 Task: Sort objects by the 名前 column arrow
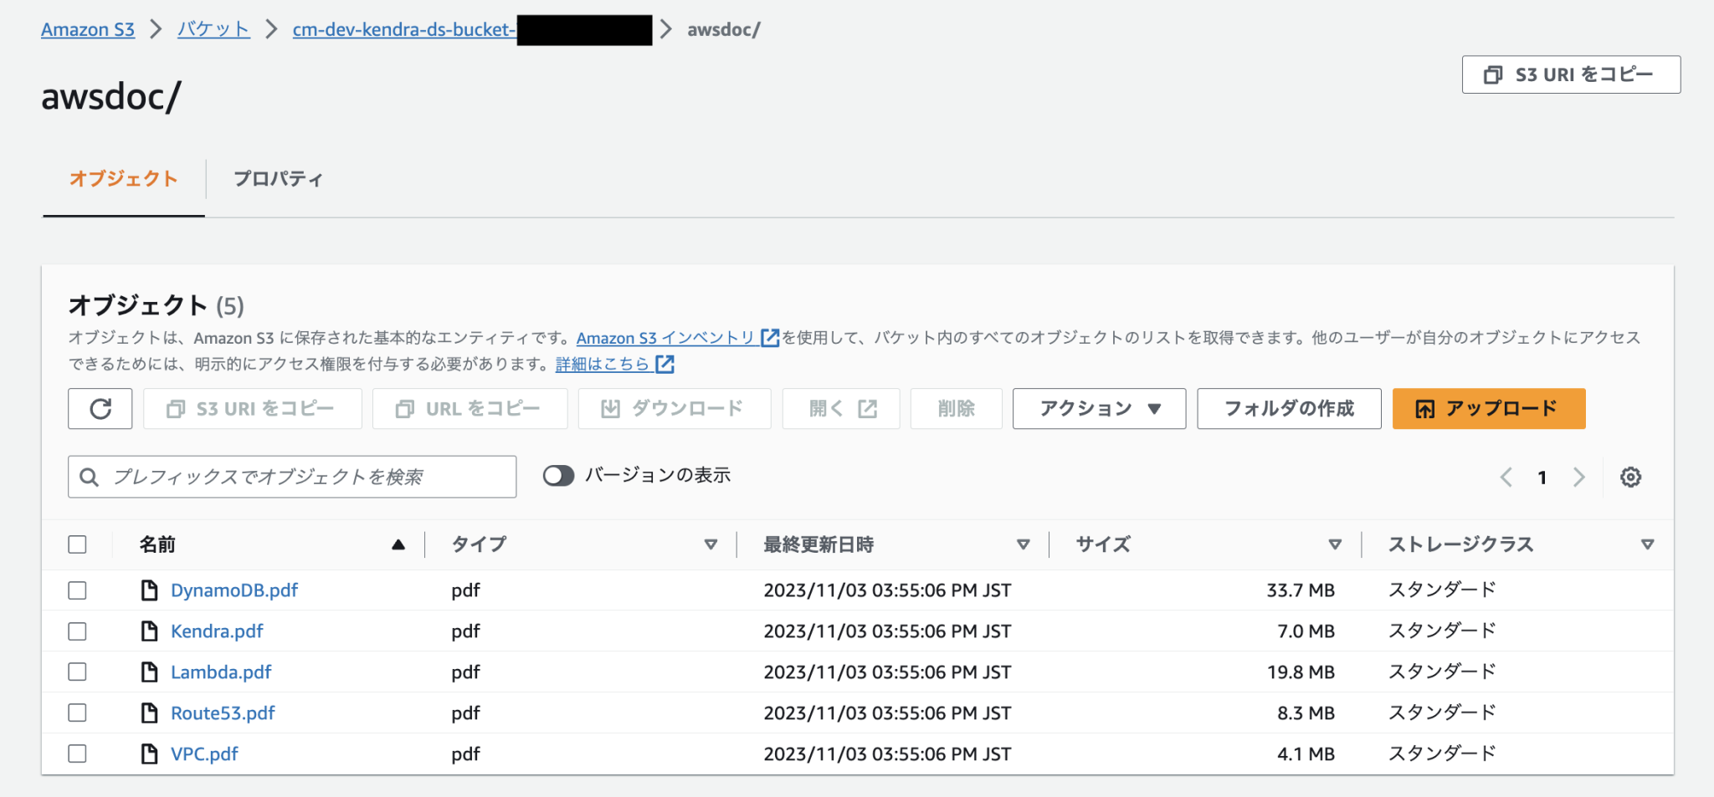click(398, 544)
